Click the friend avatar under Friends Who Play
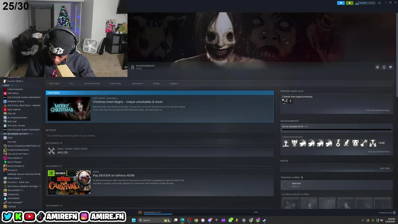398x224 pixels. click(285, 101)
